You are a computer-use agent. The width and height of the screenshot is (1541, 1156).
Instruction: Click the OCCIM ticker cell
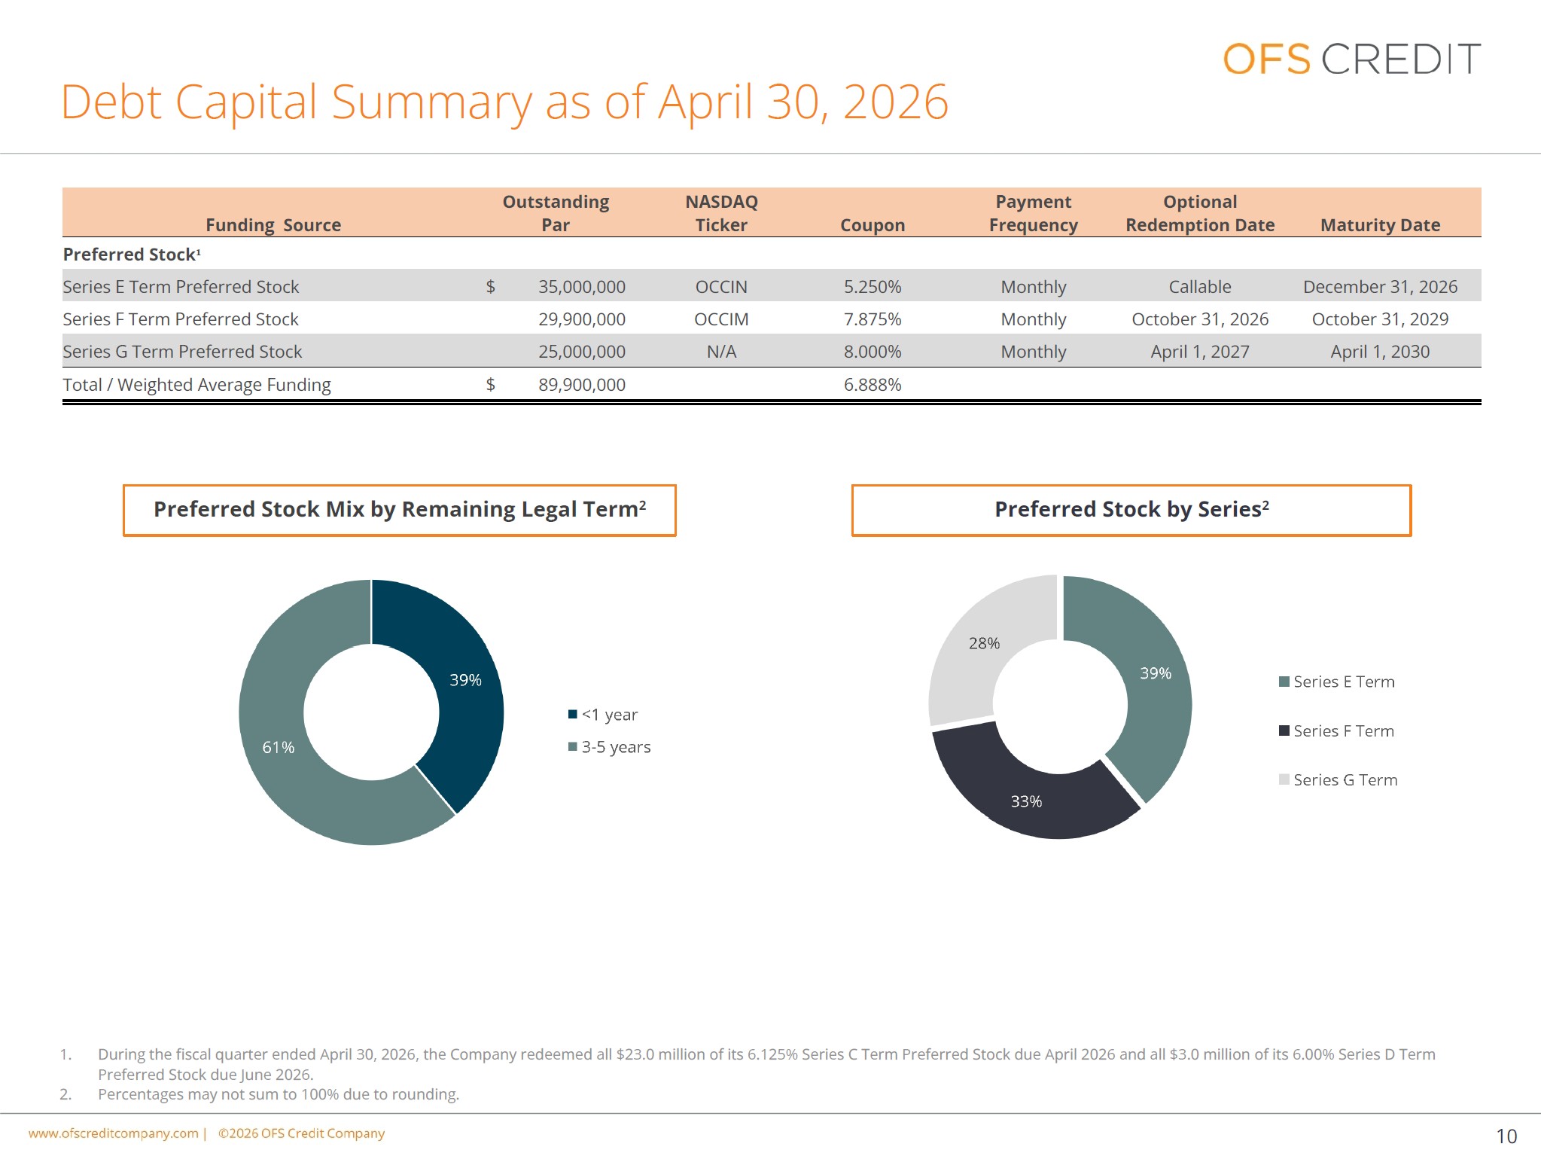coord(721,319)
